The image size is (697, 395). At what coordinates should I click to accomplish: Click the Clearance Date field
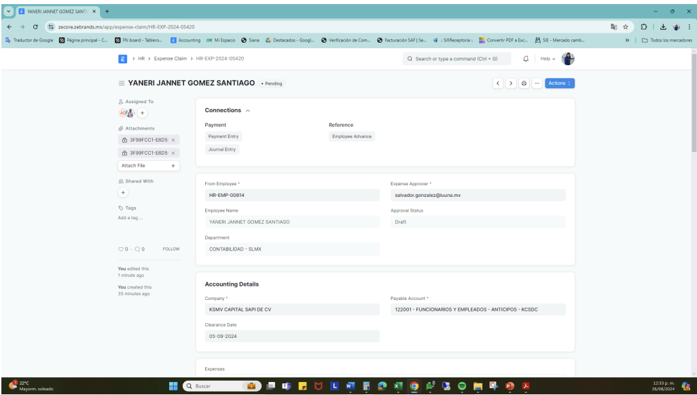(x=291, y=336)
